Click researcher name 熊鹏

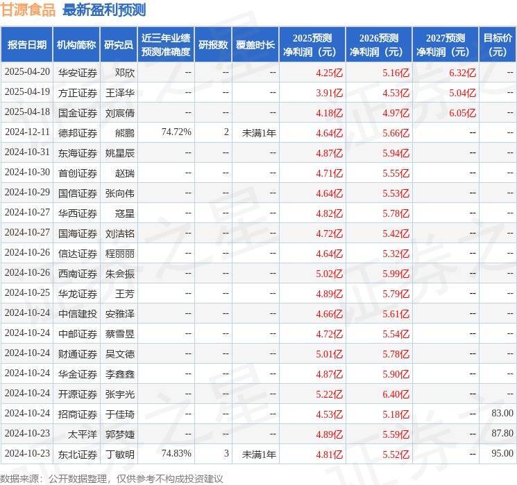click(x=125, y=133)
